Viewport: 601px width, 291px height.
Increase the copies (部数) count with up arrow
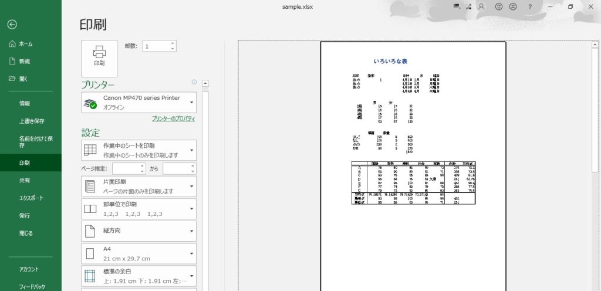tap(172, 43)
